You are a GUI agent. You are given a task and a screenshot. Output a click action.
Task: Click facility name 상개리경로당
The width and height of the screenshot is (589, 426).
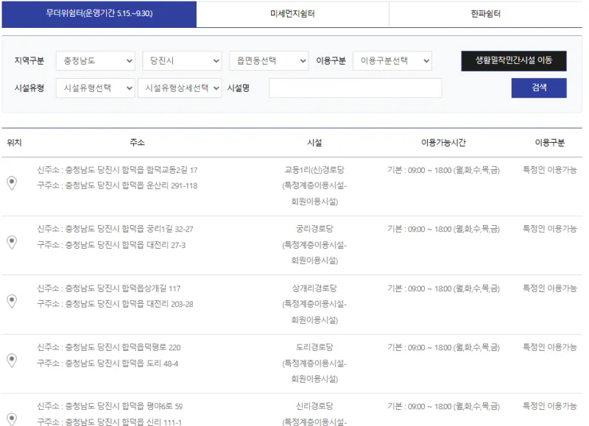pyautogui.click(x=314, y=288)
